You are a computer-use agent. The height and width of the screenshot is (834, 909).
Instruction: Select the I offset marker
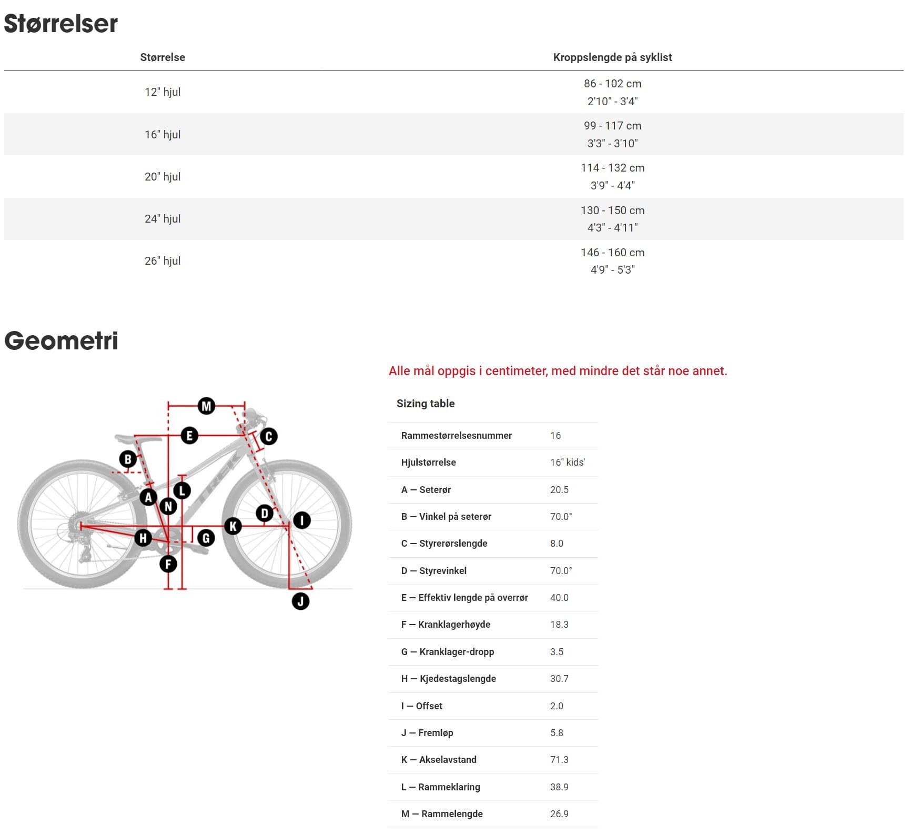pos(301,520)
